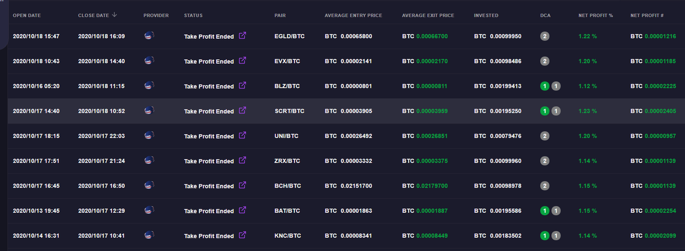Select the SCRT/BTC pair cell

click(288, 111)
